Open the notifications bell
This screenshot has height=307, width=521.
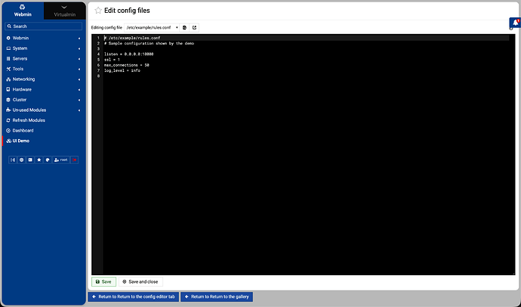pyautogui.click(x=516, y=23)
